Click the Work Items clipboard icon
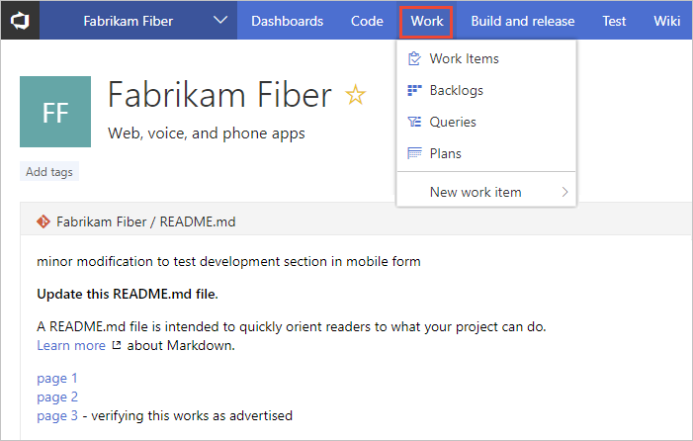 [414, 58]
